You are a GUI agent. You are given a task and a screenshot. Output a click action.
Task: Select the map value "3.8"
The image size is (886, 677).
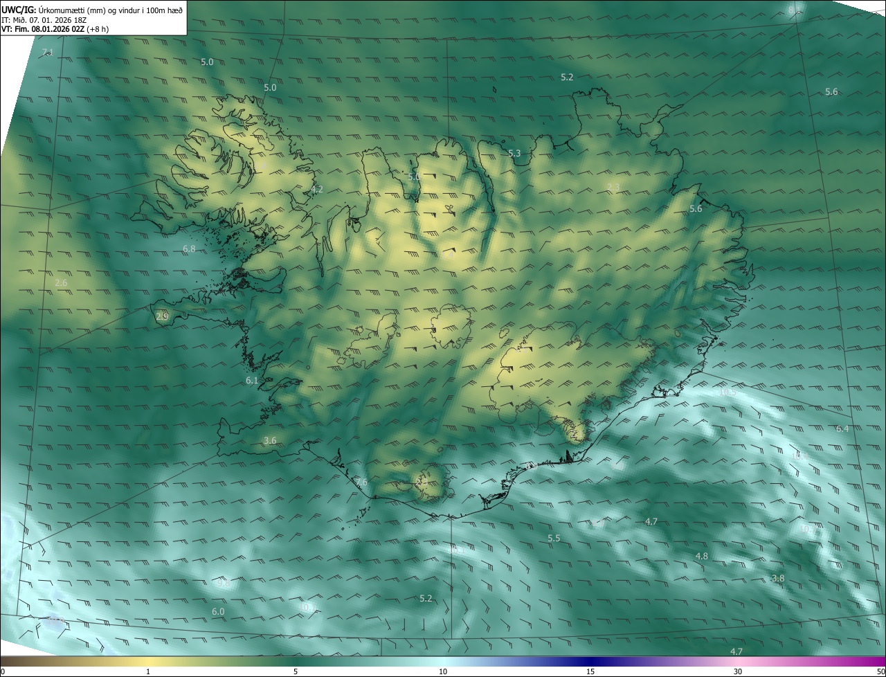(x=778, y=579)
